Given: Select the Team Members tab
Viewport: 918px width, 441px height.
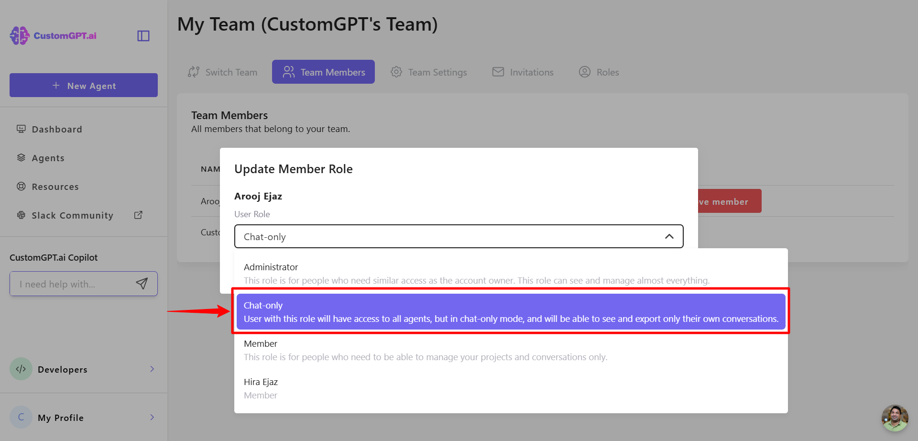Looking at the screenshot, I should [323, 72].
